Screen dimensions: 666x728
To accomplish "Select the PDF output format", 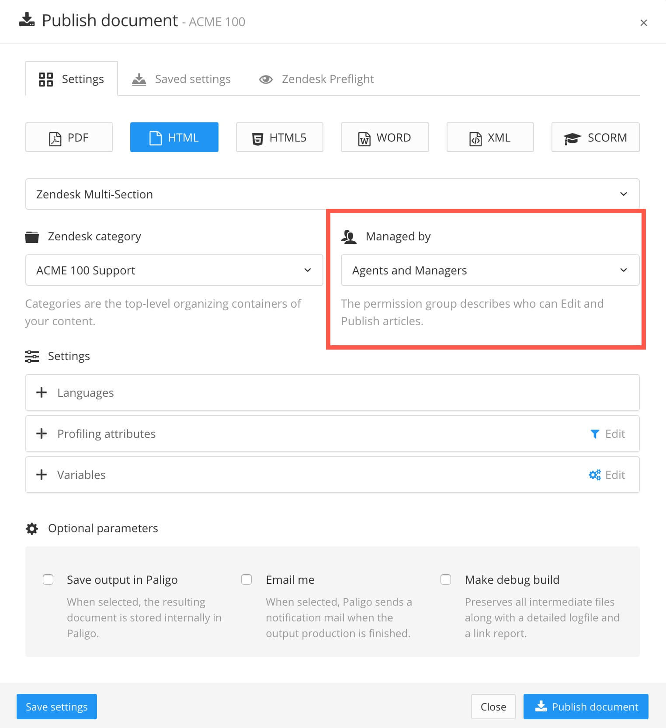I will (69, 138).
